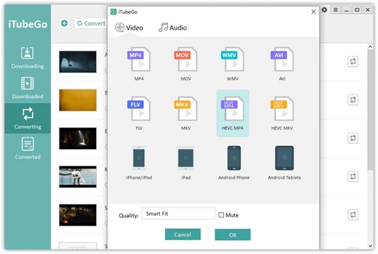Click the yellow video thumbnail
The height and width of the screenshot is (254, 378).
tap(77, 100)
